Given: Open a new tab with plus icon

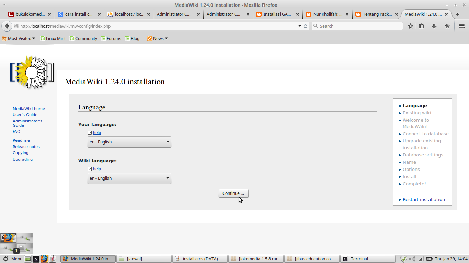Looking at the screenshot, I should [x=458, y=14].
